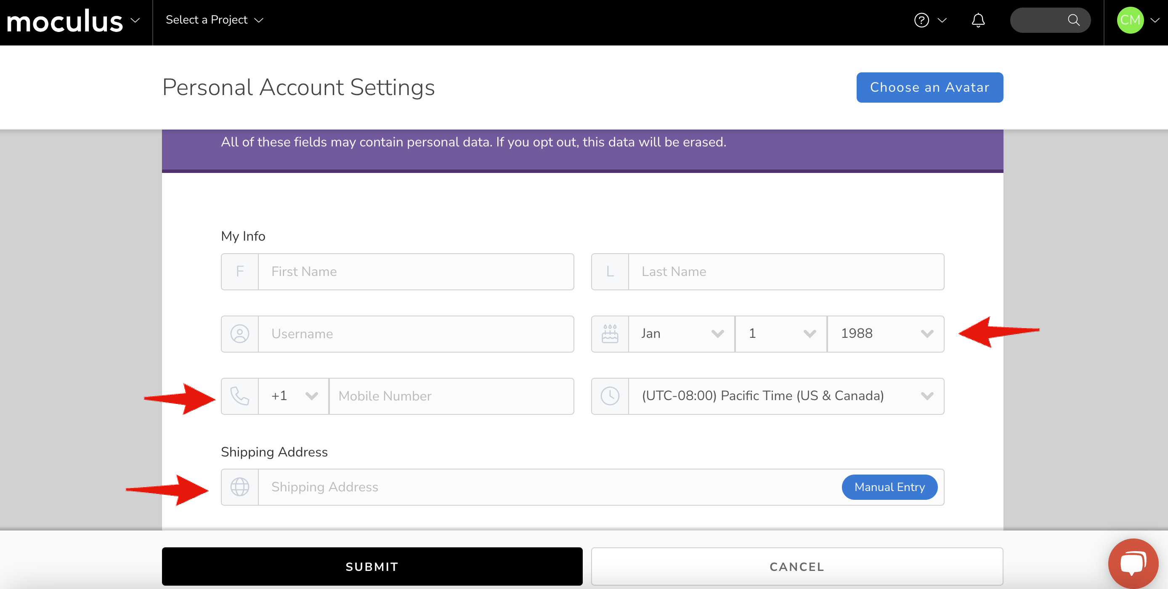
Task: Expand the user account menu chevron
Action: coord(1155,20)
